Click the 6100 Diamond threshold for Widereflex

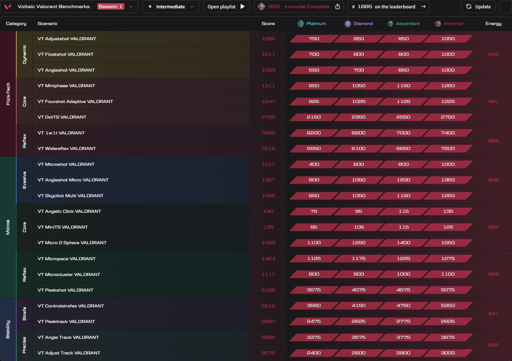point(359,148)
